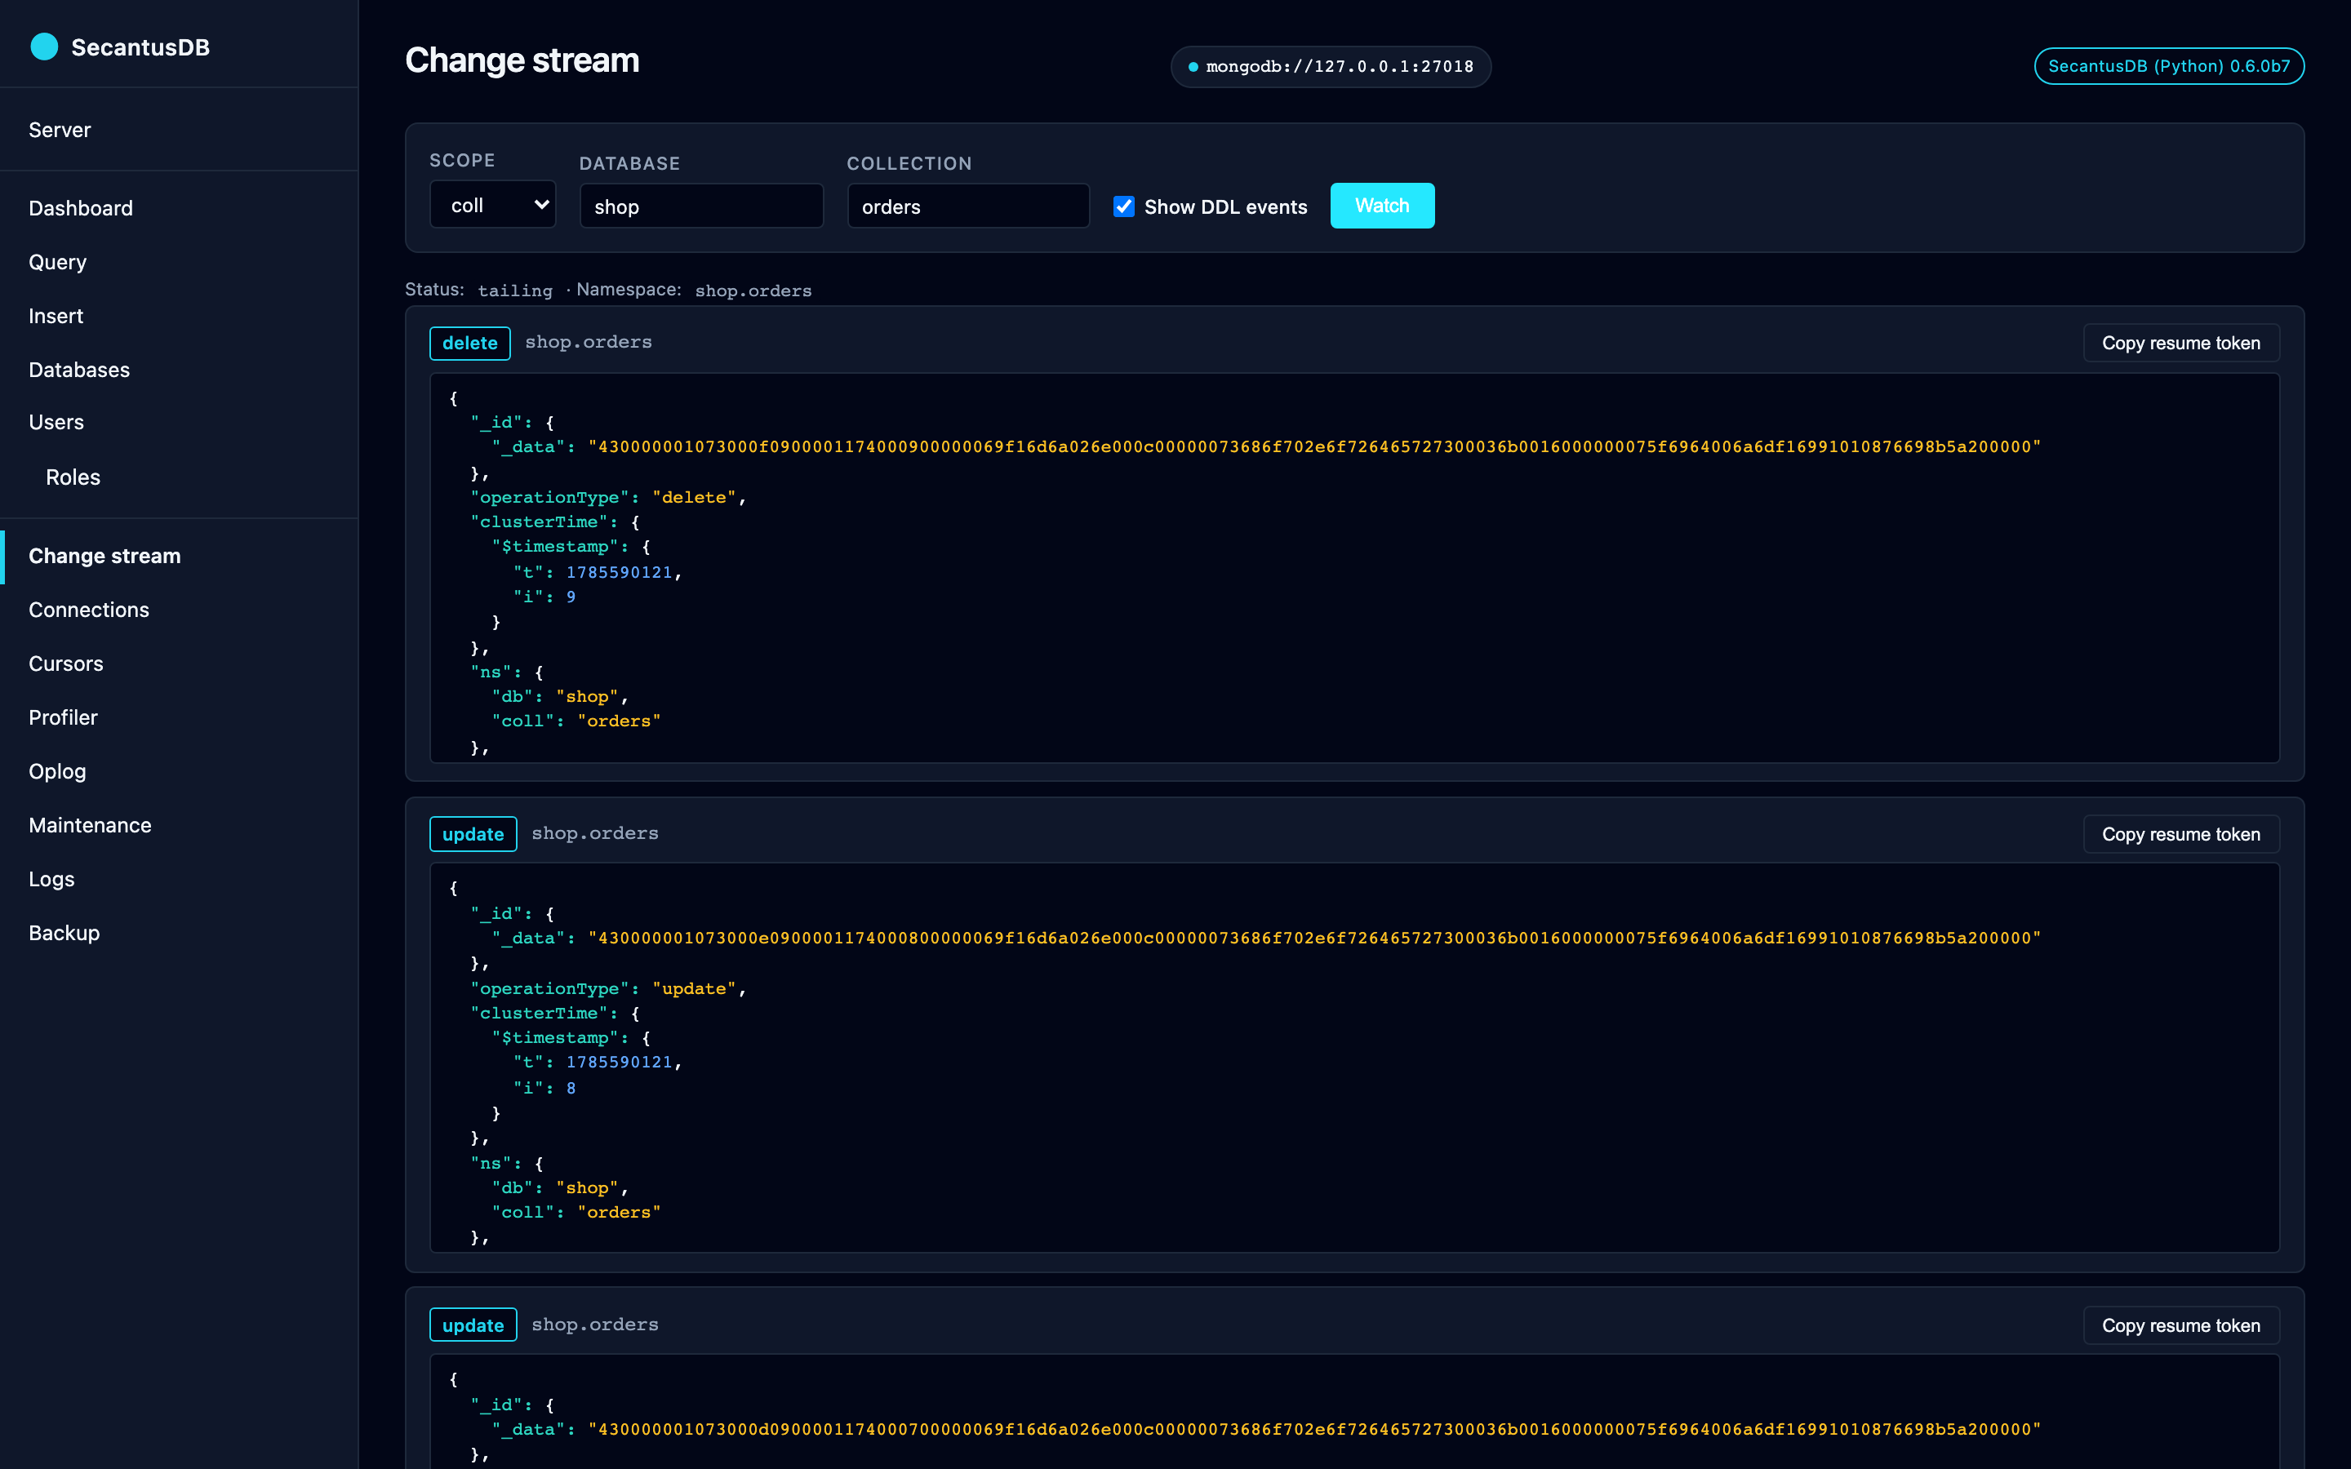Screen dimensions: 2351x1469
Task: Click the delete operation badge
Action: click(469, 343)
